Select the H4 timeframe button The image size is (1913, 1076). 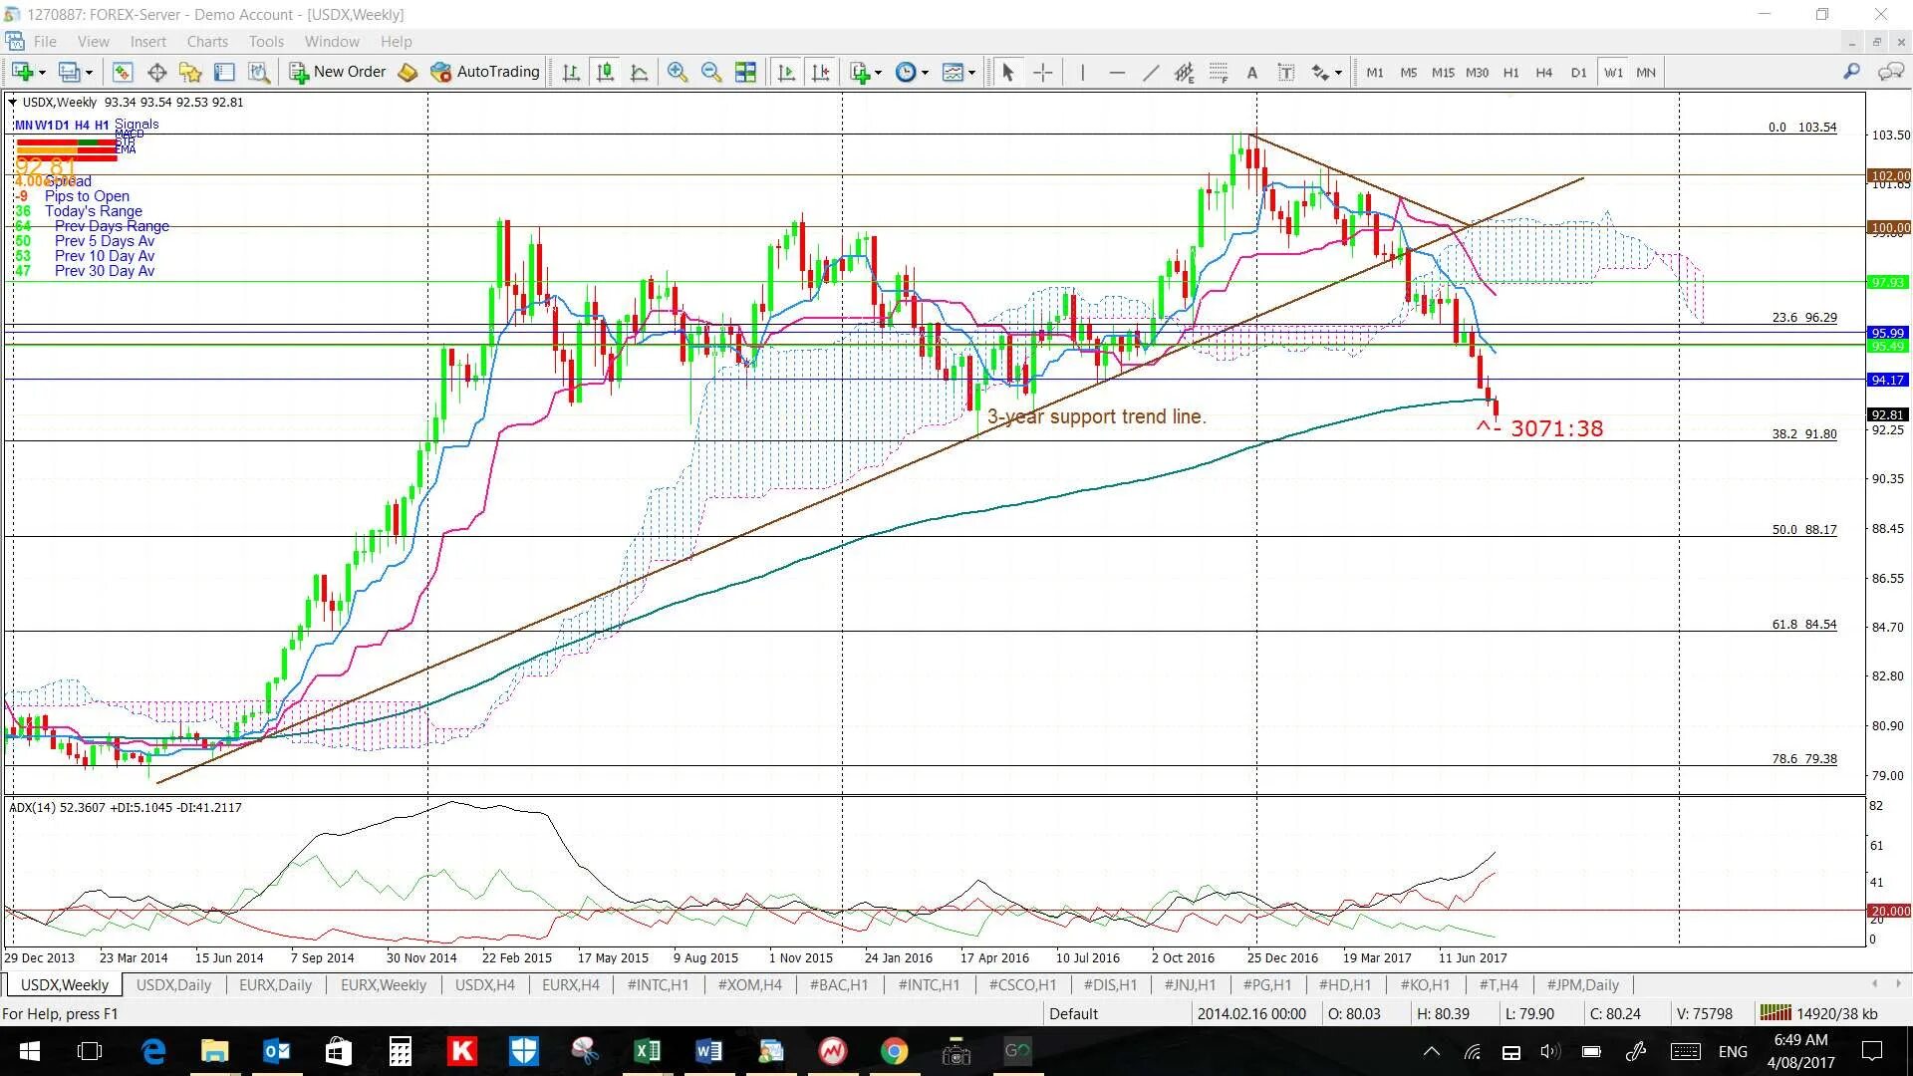pyautogui.click(x=1543, y=72)
